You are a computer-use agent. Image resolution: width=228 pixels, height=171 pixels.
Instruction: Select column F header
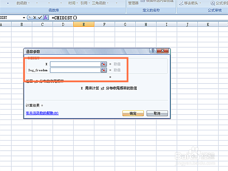(x=104, y=25)
